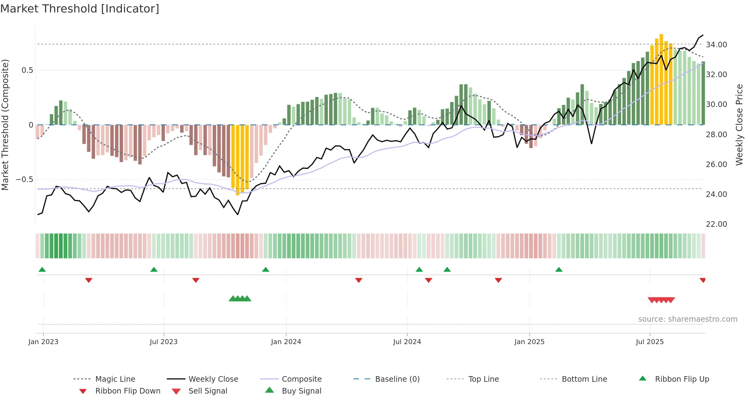This screenshot has height=420, width=748.
Task: Click the red triangle icon in Sell Signal legend
Action: coord(176,391)
